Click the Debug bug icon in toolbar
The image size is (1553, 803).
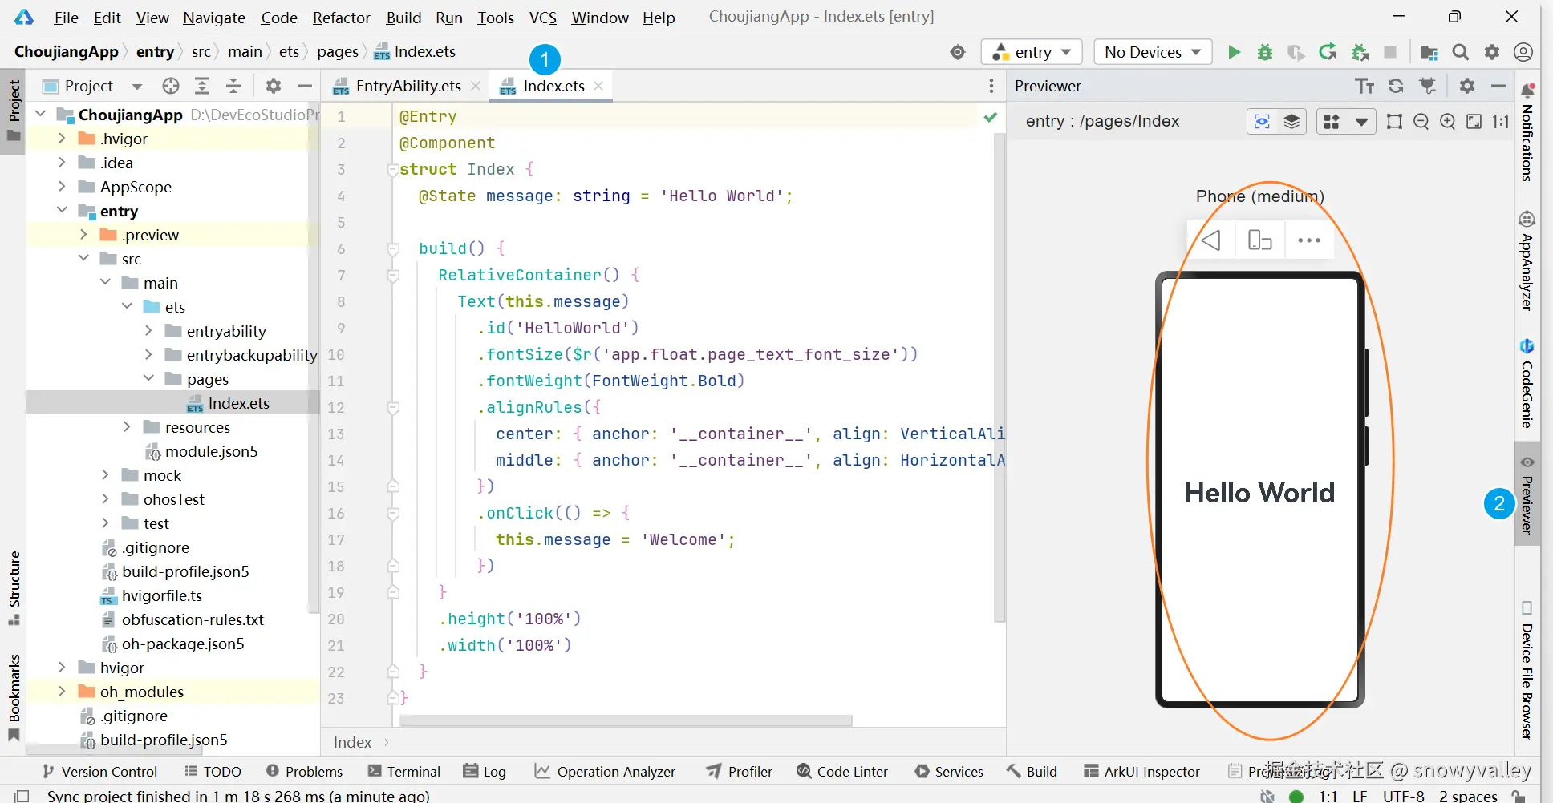point(1265,52)
